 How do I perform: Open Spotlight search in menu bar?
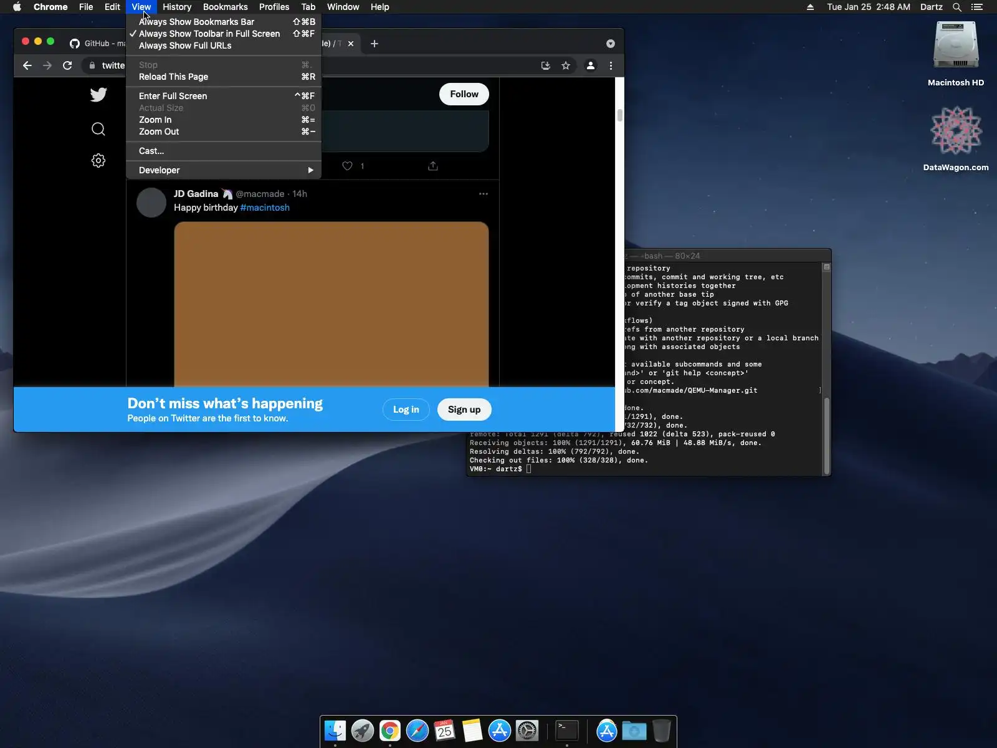tap(957, 7)
